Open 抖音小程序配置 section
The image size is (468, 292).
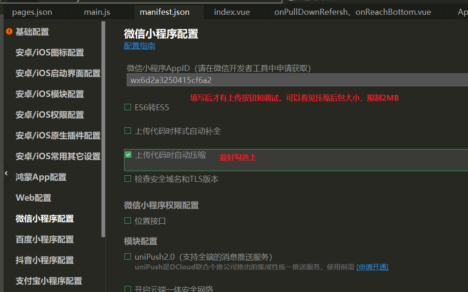tap(45, 260)
